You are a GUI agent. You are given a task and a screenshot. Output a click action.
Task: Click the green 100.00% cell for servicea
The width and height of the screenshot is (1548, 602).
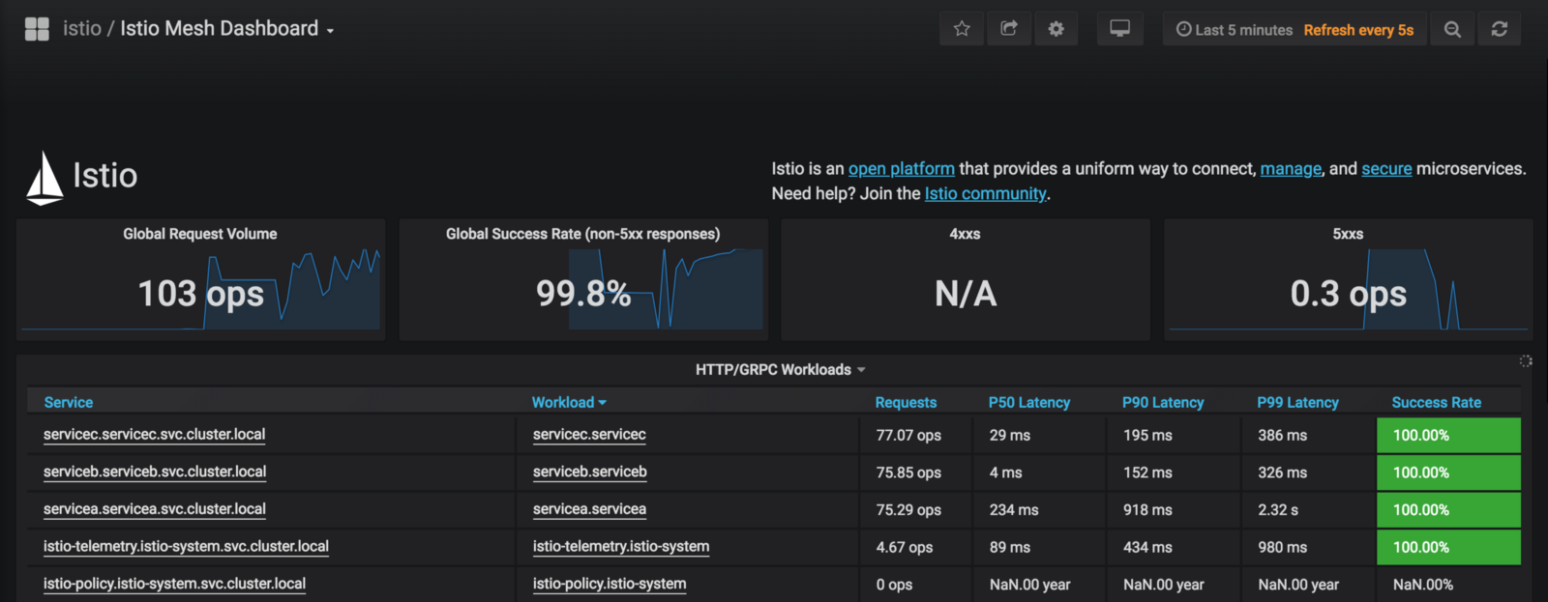point(1447,510)
